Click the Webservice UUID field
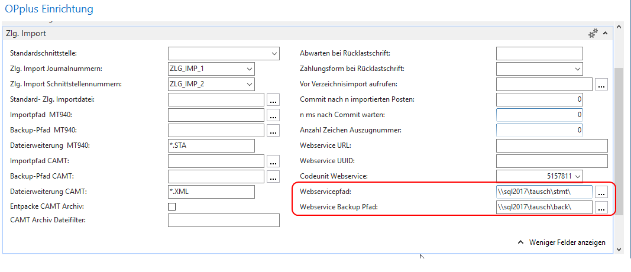 (552, 161)
